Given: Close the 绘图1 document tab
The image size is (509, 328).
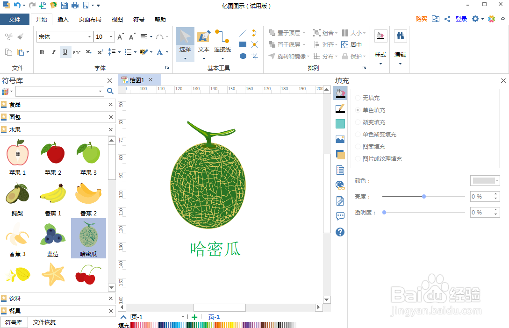Looking at the screenshot, I should (151, 79).
